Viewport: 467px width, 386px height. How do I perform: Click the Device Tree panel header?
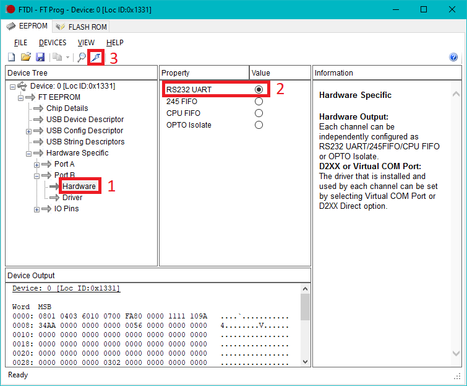click(x=81, y=72)
